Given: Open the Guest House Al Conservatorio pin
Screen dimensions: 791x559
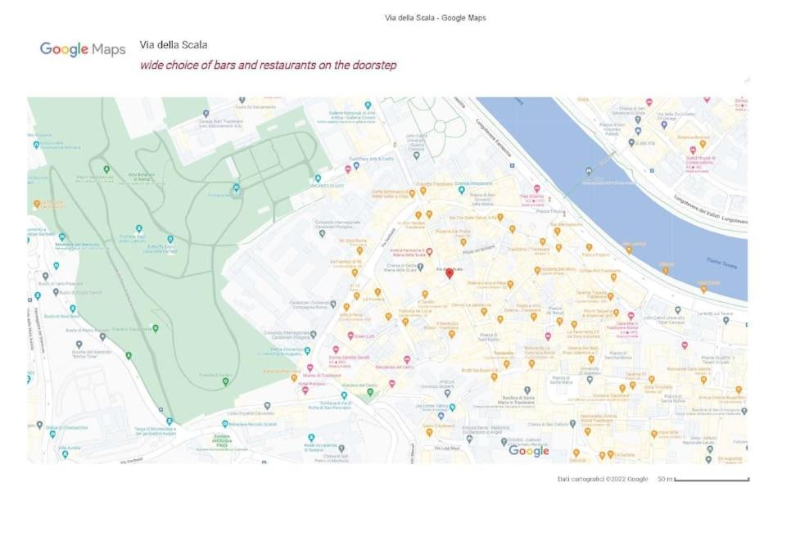Looking at the screenshot, I should pyautogui.click(x=693, y=151).
